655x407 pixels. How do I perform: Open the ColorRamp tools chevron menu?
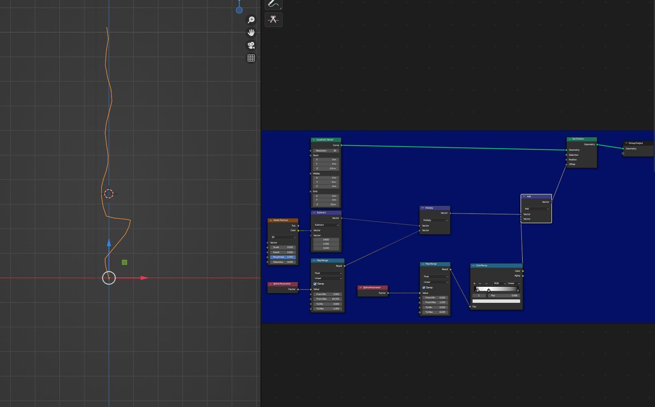pos(486,283)
